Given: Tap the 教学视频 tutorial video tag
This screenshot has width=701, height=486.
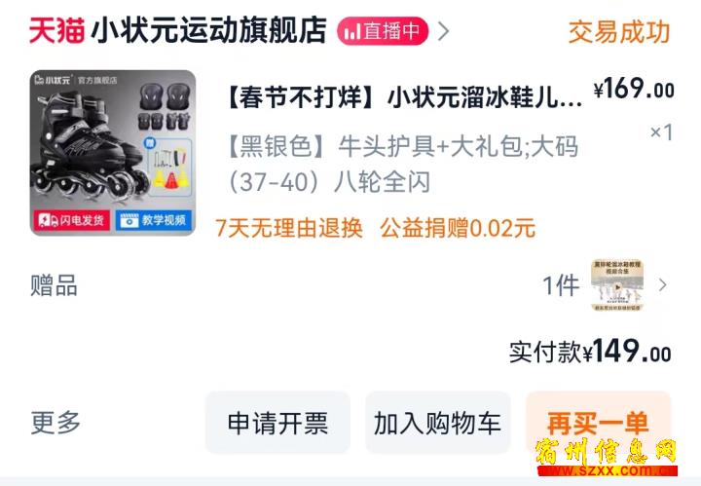Looking at the screenshot, I should (154, 220).
